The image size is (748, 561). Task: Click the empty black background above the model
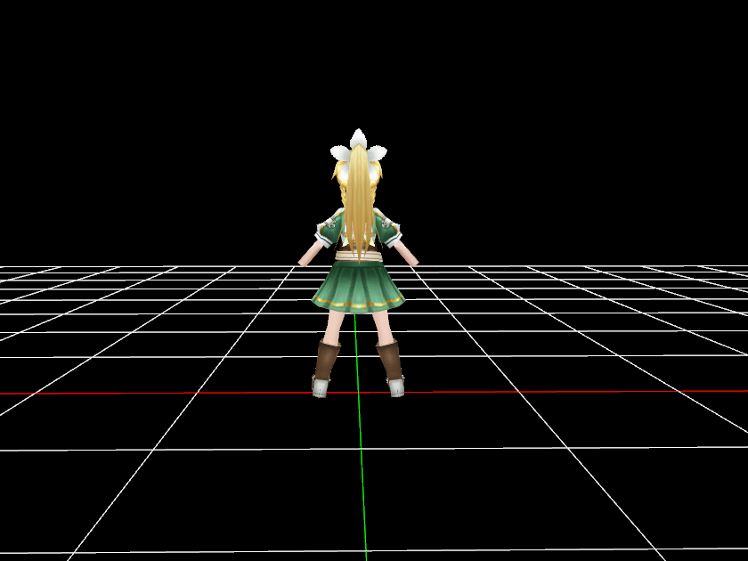coord(358,62)
